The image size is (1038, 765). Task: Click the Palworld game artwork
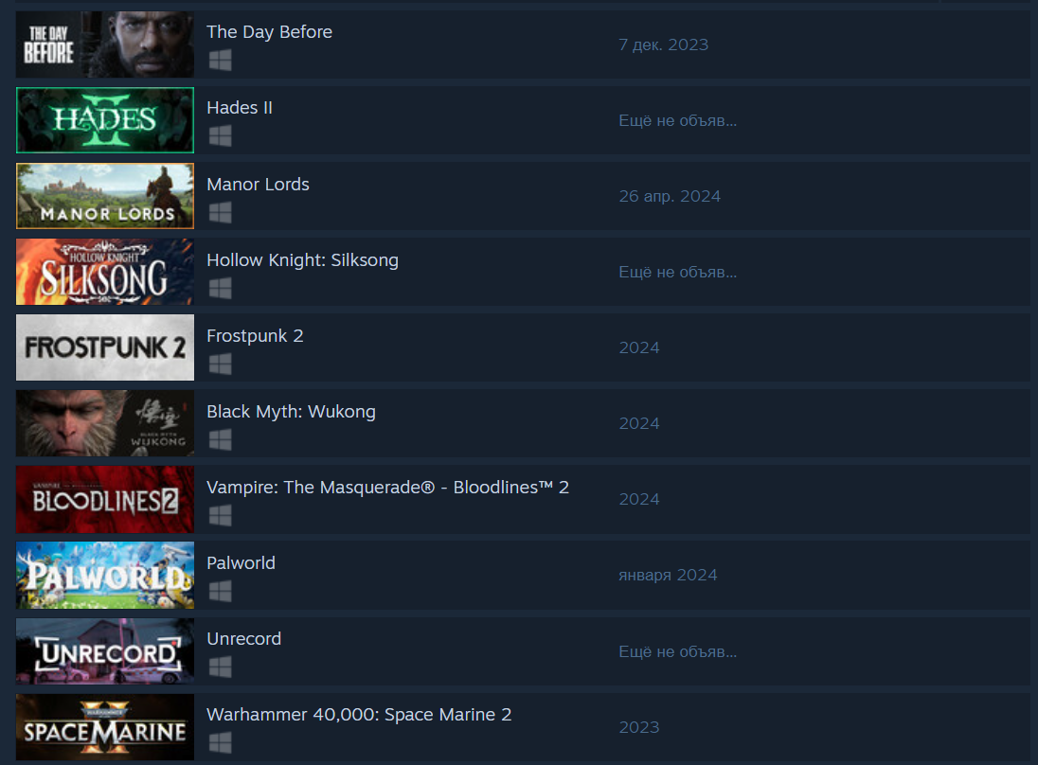coord(105,575)
